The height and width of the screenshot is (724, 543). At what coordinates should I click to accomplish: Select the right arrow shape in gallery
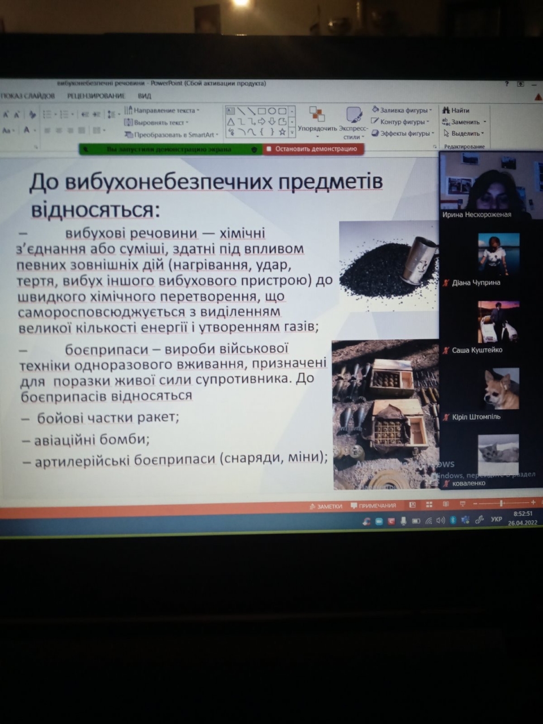[x=261, y=122]
